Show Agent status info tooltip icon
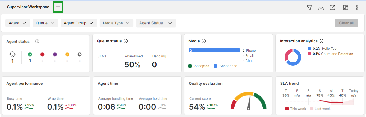The image size is (366, 117). (37, 42)
